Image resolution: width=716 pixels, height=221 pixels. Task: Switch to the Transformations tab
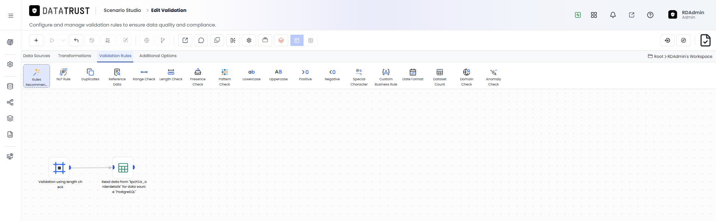[75, 56]
